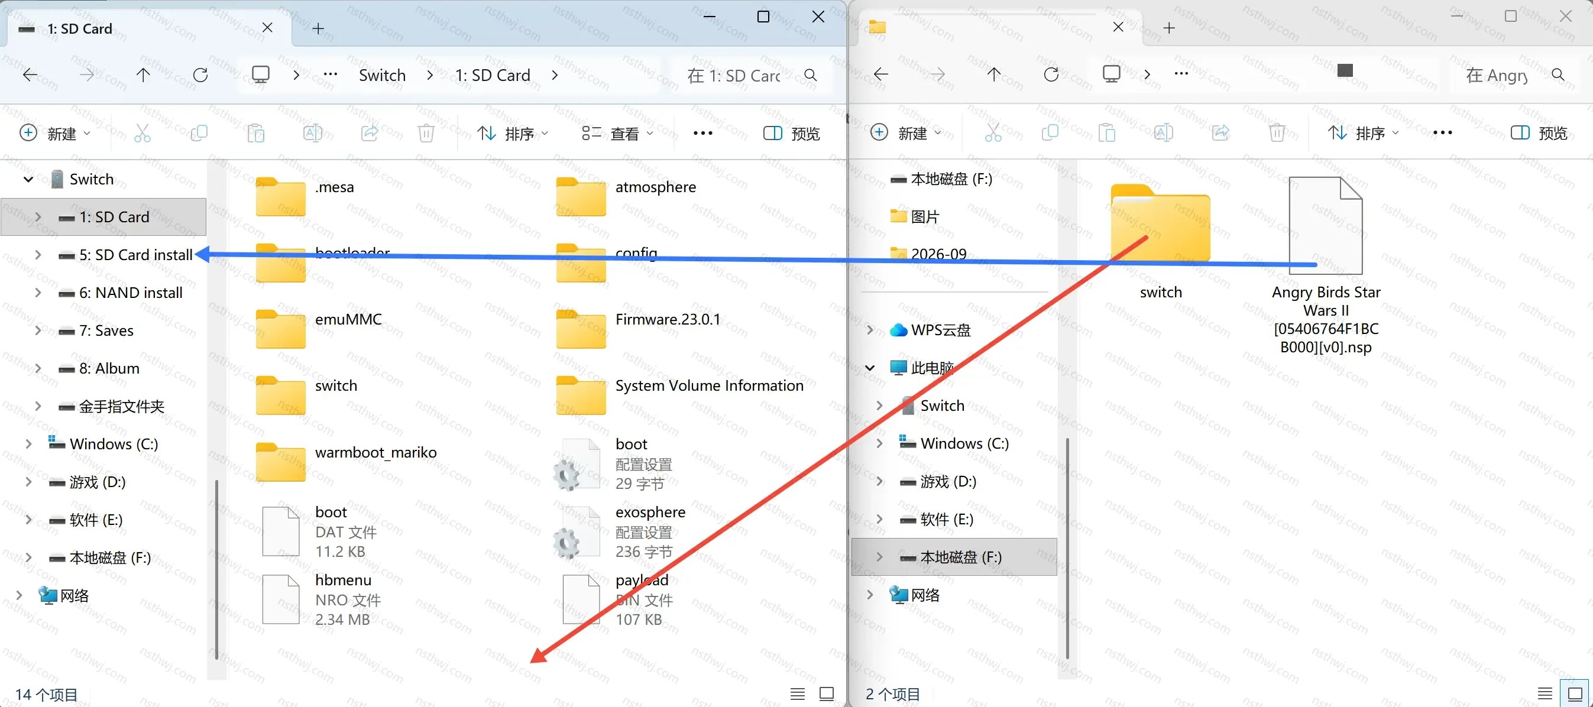Switch to details list view in left window status bar
The height and width of the screenshot is (707, 1593).
point(798,693)
